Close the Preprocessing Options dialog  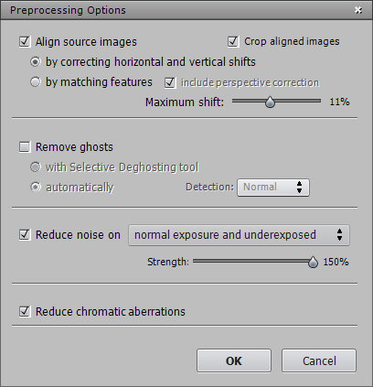point(358,10)
